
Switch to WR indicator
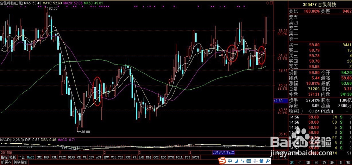[135, 157]
